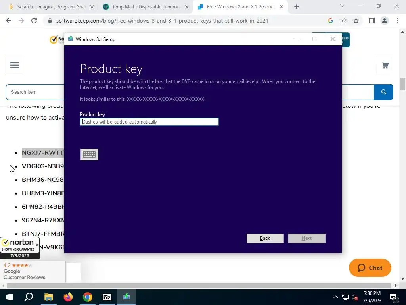Open the Chrome tab search dropdown
Screen dimensions: 406x305
[342, 6]
